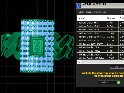Click the green Calculate arrow icon
Viewport: 124px width, 93px height.
118,82
